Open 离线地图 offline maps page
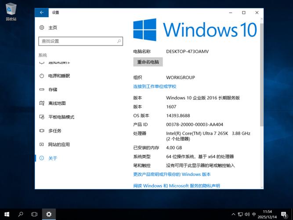 pos(57,103)
